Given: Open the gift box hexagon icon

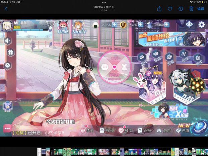Looking at the screenshot, I should tap(10, 53).
